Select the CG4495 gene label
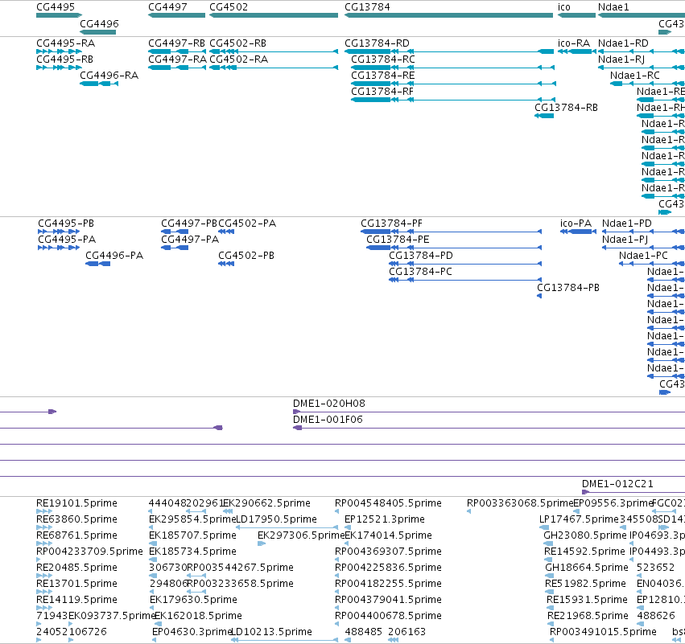This screenshot has width=685, height=644. [56, 7]
